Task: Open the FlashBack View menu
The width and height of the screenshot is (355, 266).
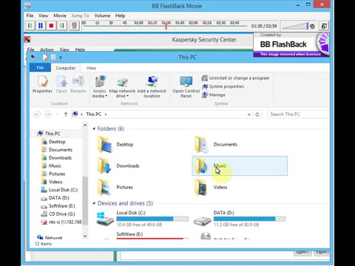Action: pos(43,16)
